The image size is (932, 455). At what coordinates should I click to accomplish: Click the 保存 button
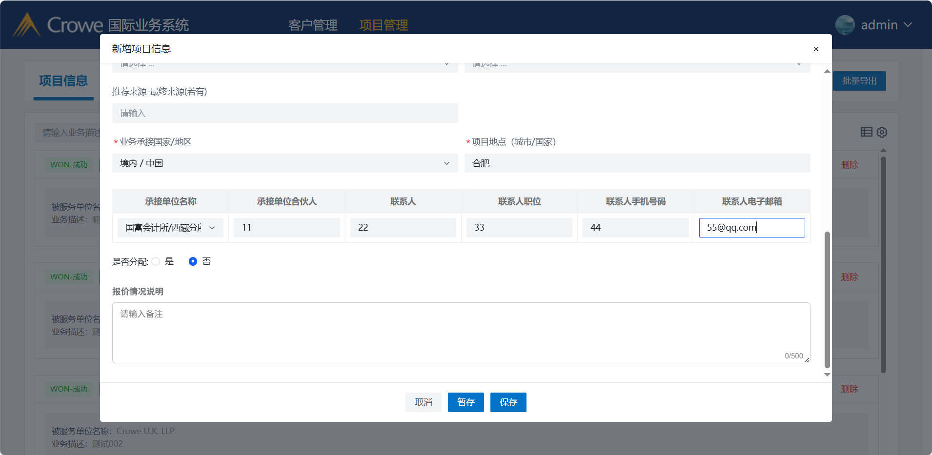508,402
